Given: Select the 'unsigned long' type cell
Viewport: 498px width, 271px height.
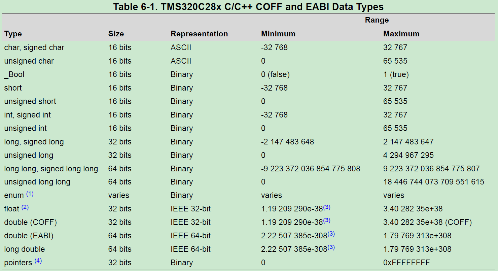Looking at the screenshot, I should 29,155.
